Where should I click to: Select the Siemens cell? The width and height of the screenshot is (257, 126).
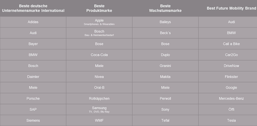pos(33,120)
